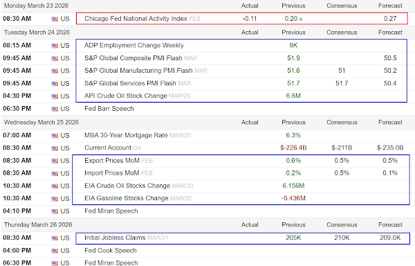Click the US flag on ADP Employment row
The width and height of the screenshot is (415, 266).
click(x=55, y=46)
